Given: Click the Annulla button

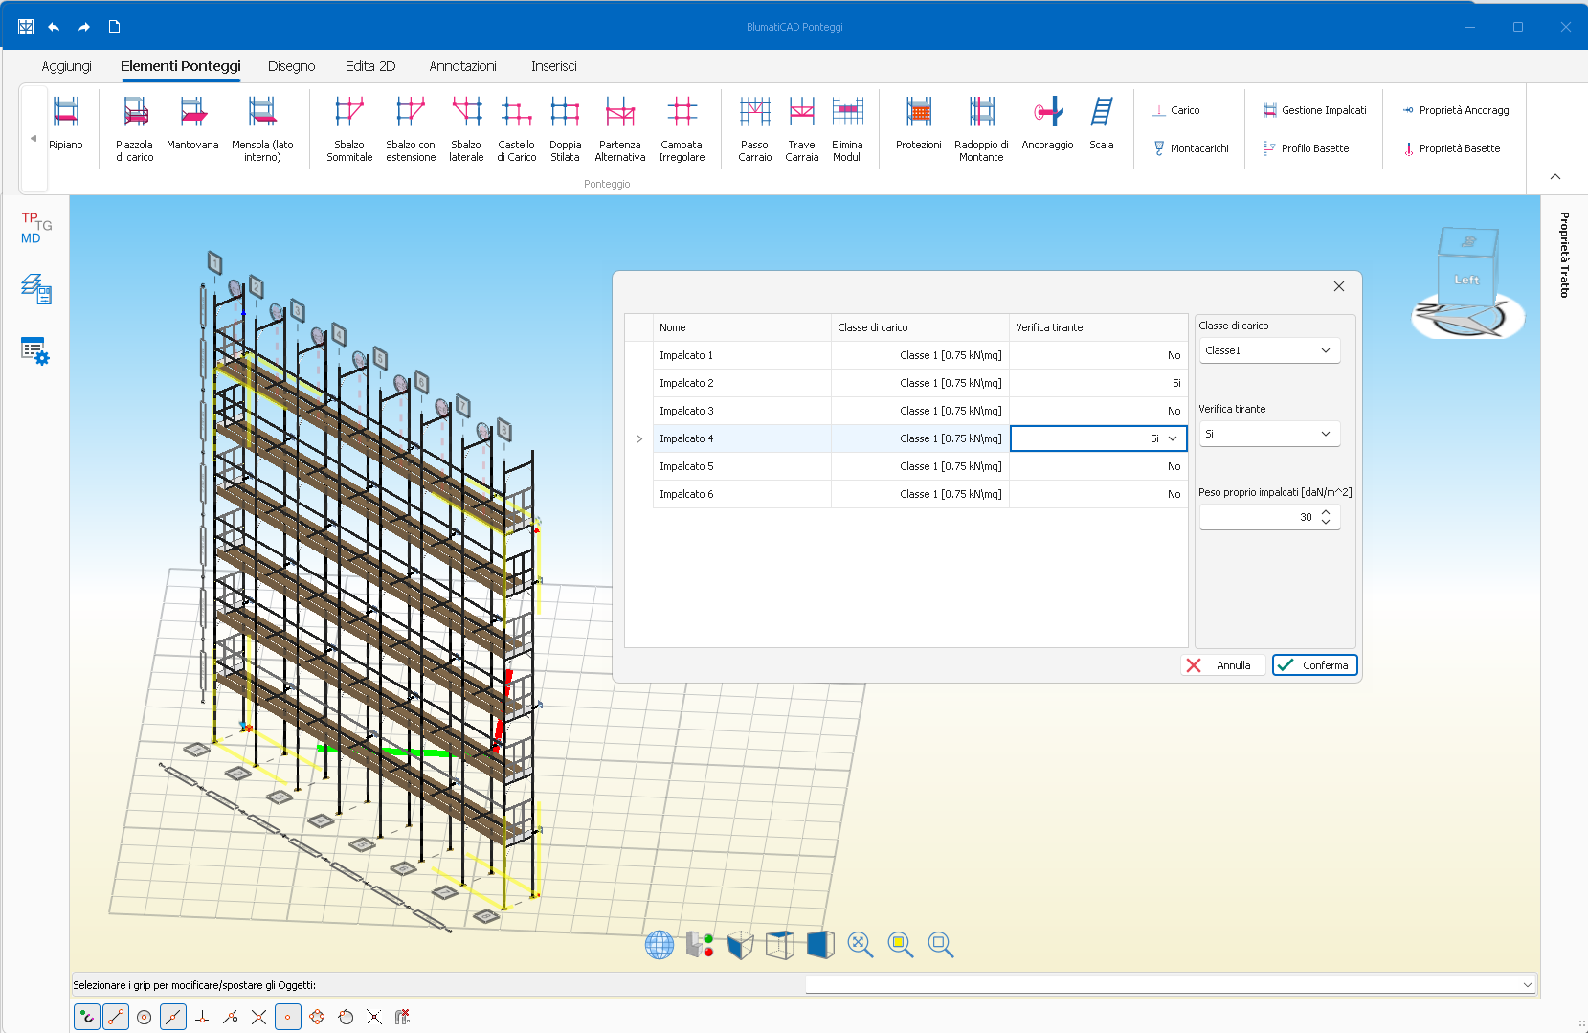Looking at the screenshot, I should click(1222, 665).
